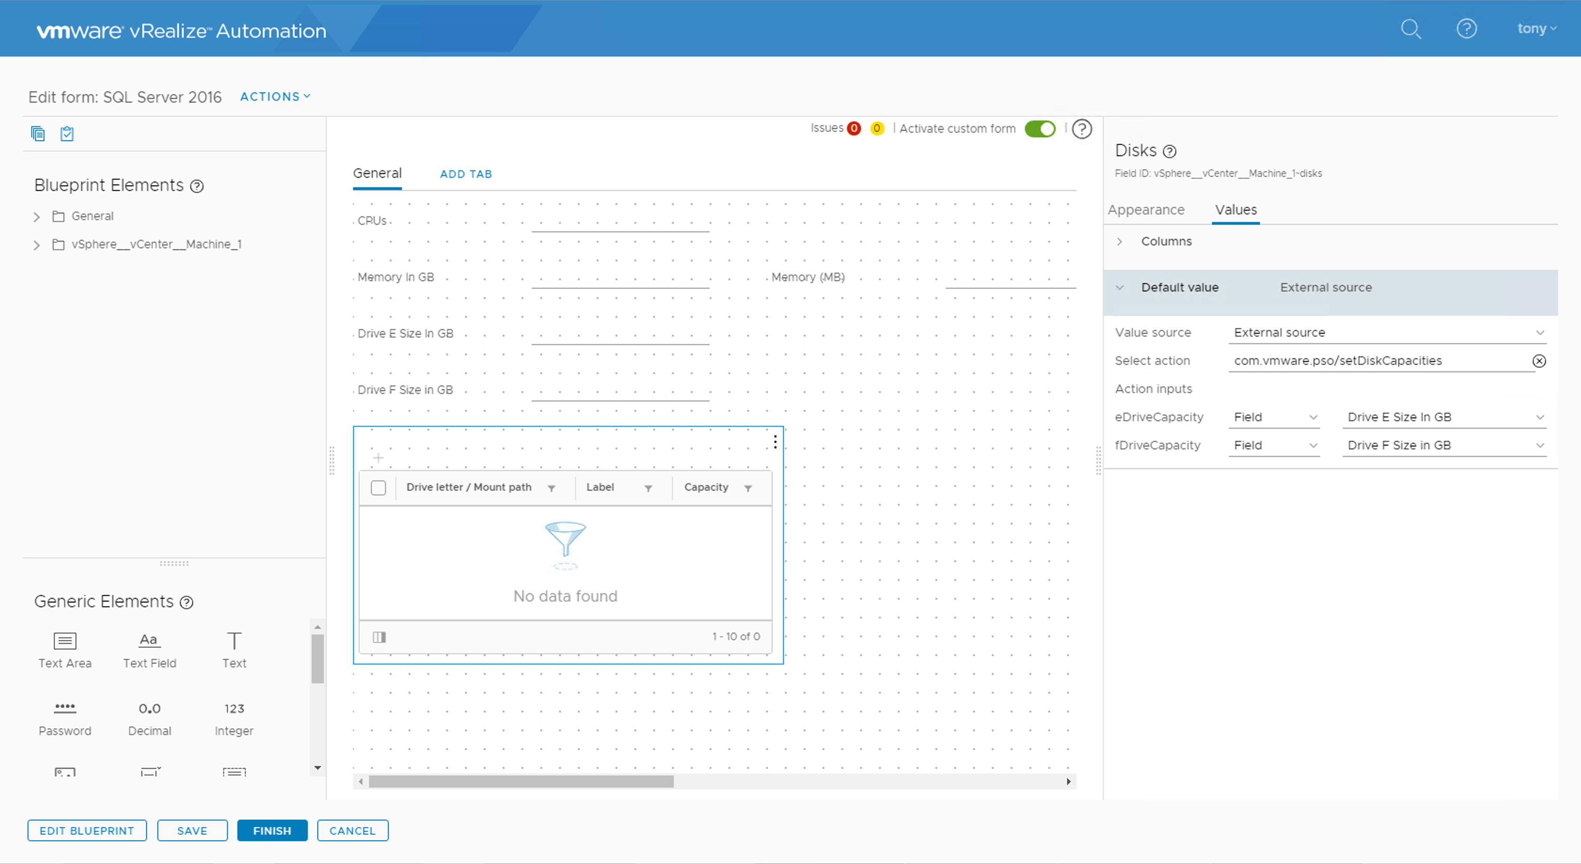
Task: Switch to the Appearance tab
Action: 1146,210
